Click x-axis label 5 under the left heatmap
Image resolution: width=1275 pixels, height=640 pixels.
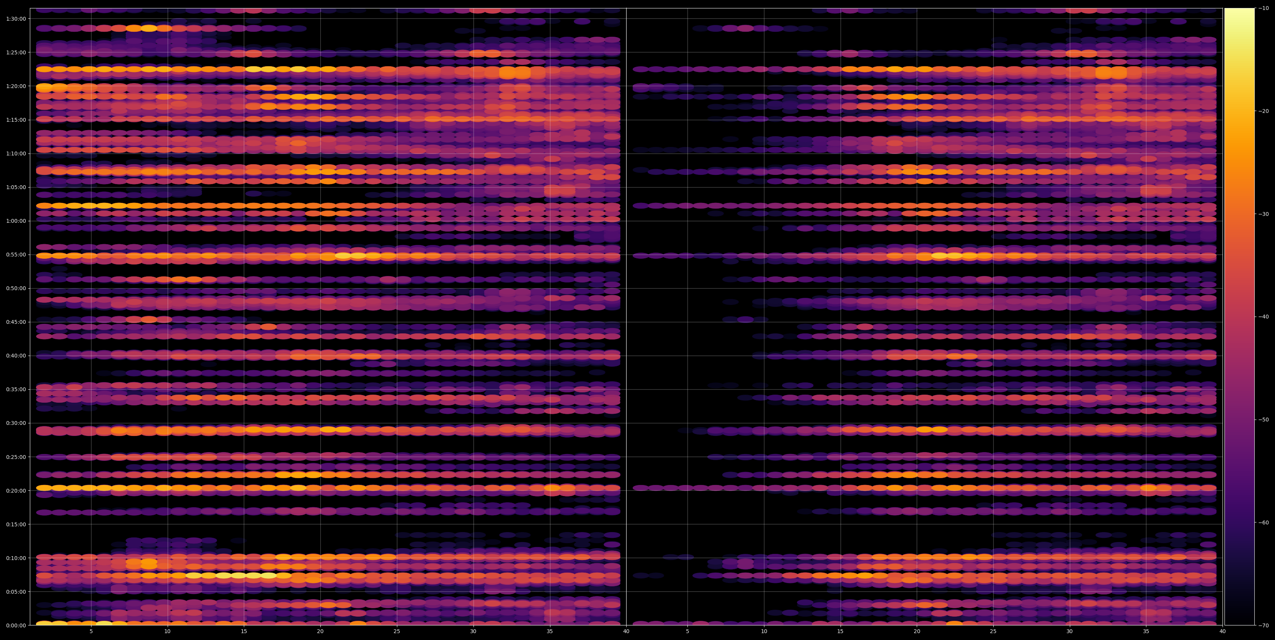pos(91,632)
